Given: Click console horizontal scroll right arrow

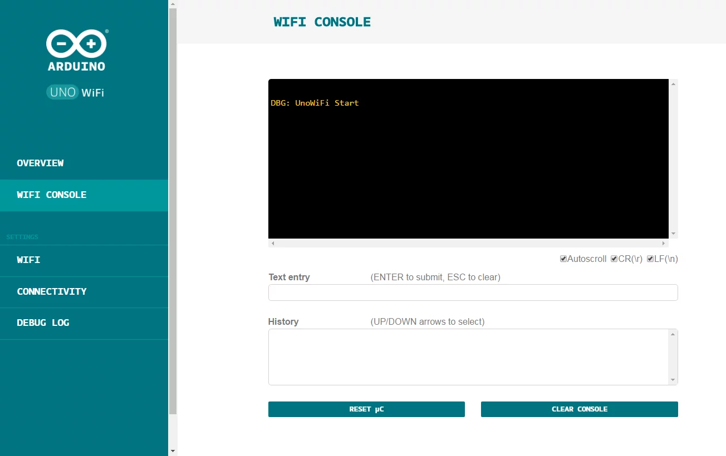Looking at the screenshot, I should 664,244.
